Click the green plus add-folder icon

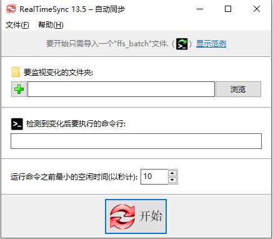click(19, 89)
